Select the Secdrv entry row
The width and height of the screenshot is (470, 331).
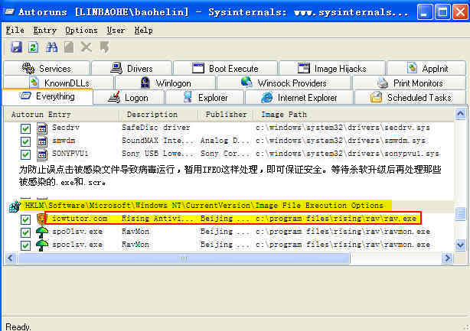tap(230, 128)
